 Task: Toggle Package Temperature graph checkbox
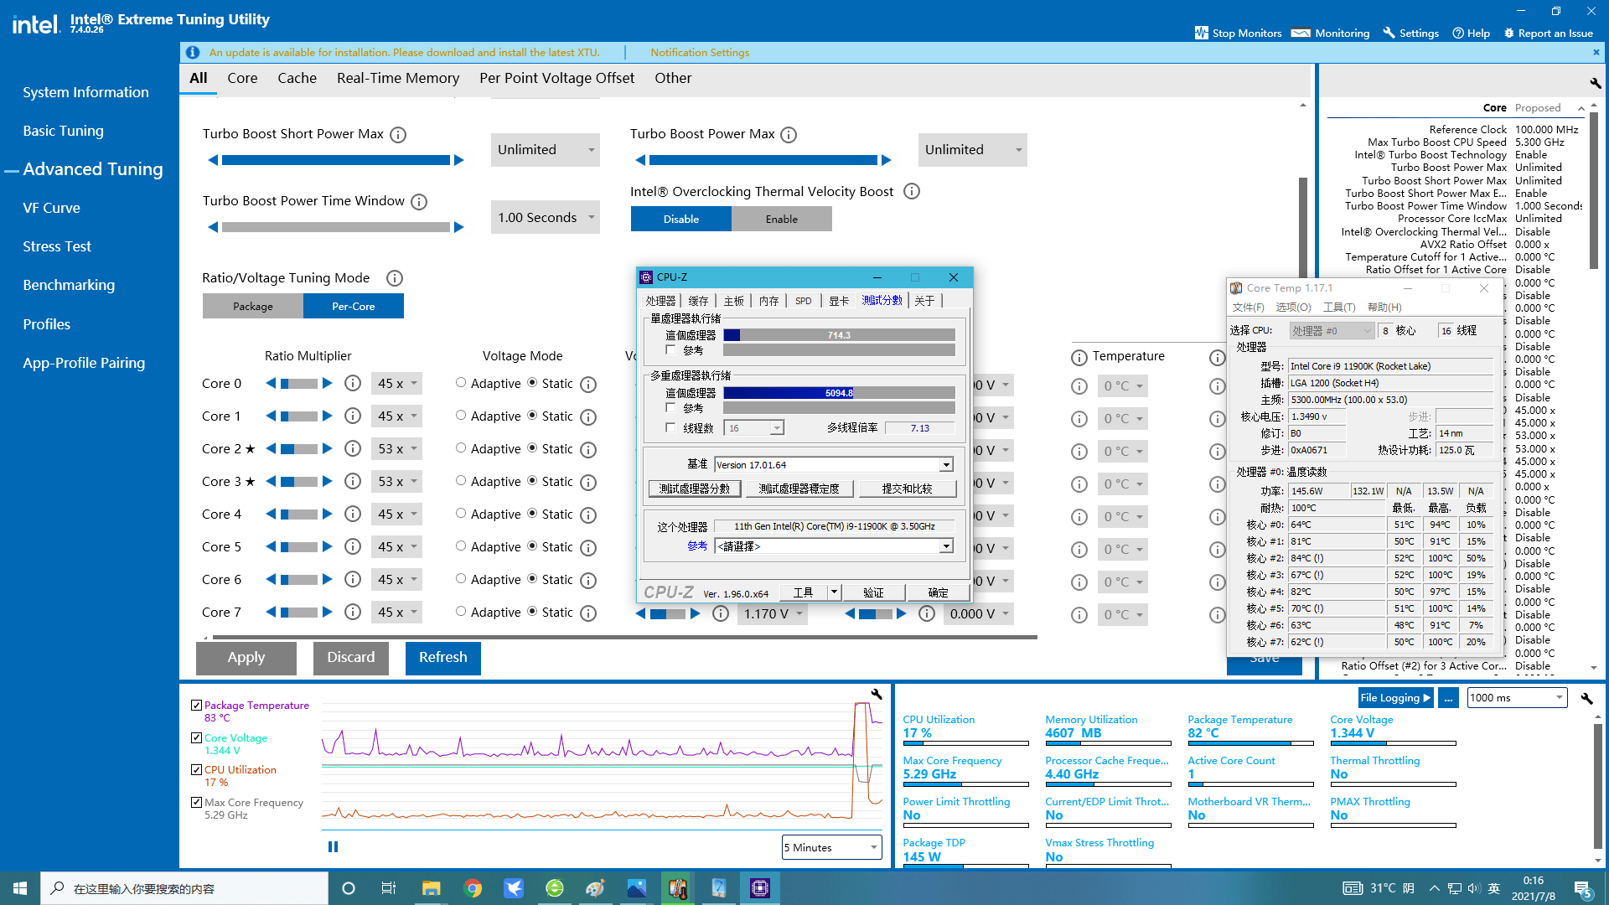(196, 706)
